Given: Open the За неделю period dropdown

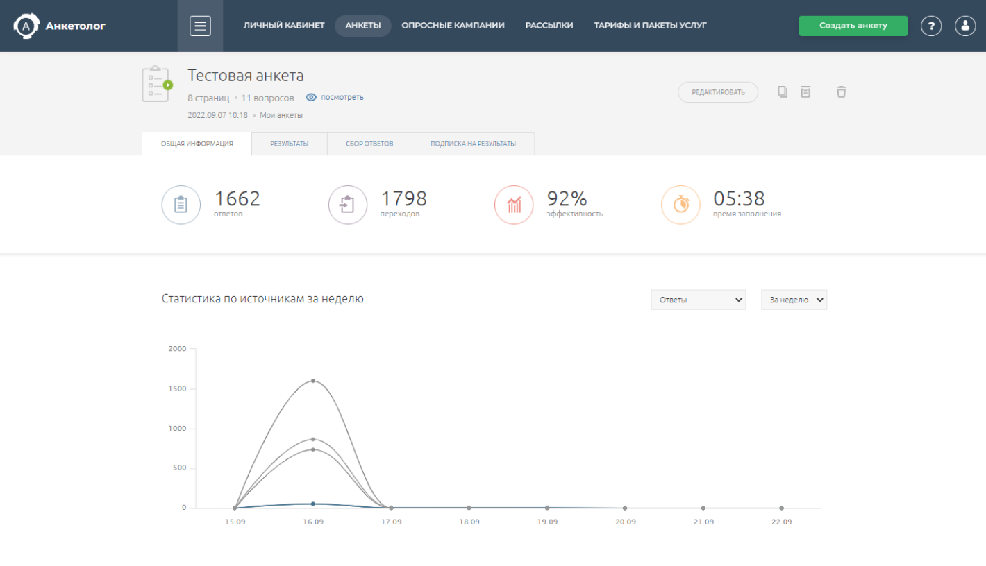Looking at the screenshot, I should 794,300.
